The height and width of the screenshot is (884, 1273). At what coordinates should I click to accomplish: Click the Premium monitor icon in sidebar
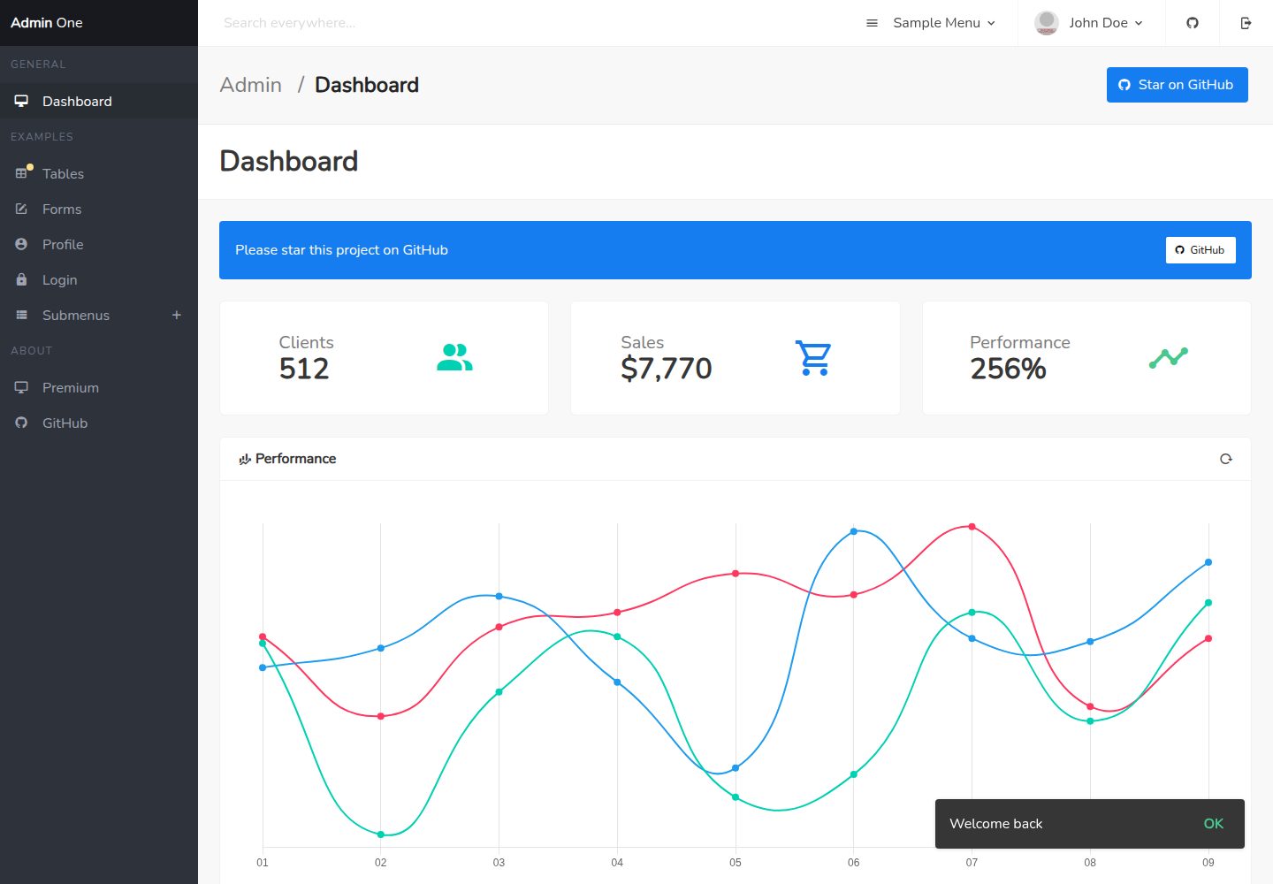click(21, 387)
